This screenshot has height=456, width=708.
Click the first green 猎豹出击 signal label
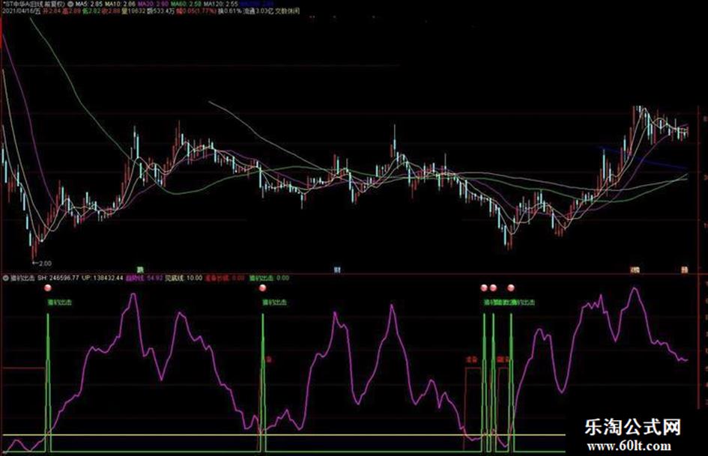coord(60,303)
